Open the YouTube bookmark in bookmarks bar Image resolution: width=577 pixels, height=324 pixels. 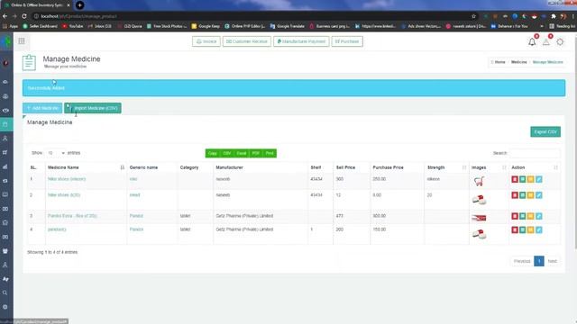tap(72, 26)
